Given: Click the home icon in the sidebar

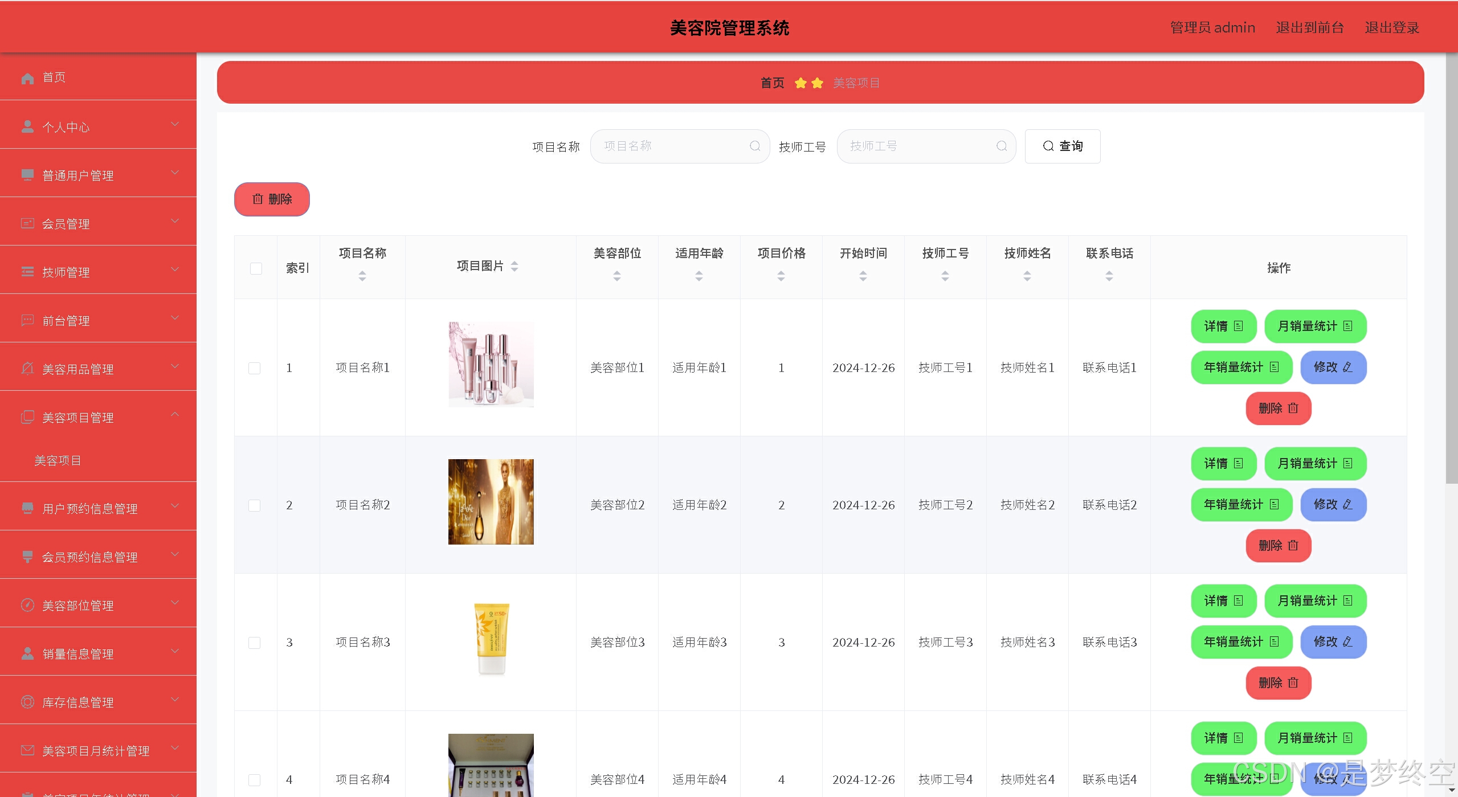Looking at the screenshot, I should tap(27, 78).
